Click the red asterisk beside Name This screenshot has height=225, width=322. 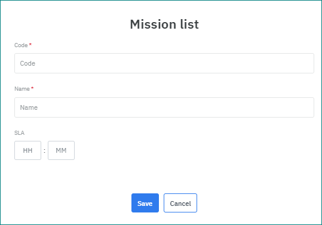tap(32, 88)
